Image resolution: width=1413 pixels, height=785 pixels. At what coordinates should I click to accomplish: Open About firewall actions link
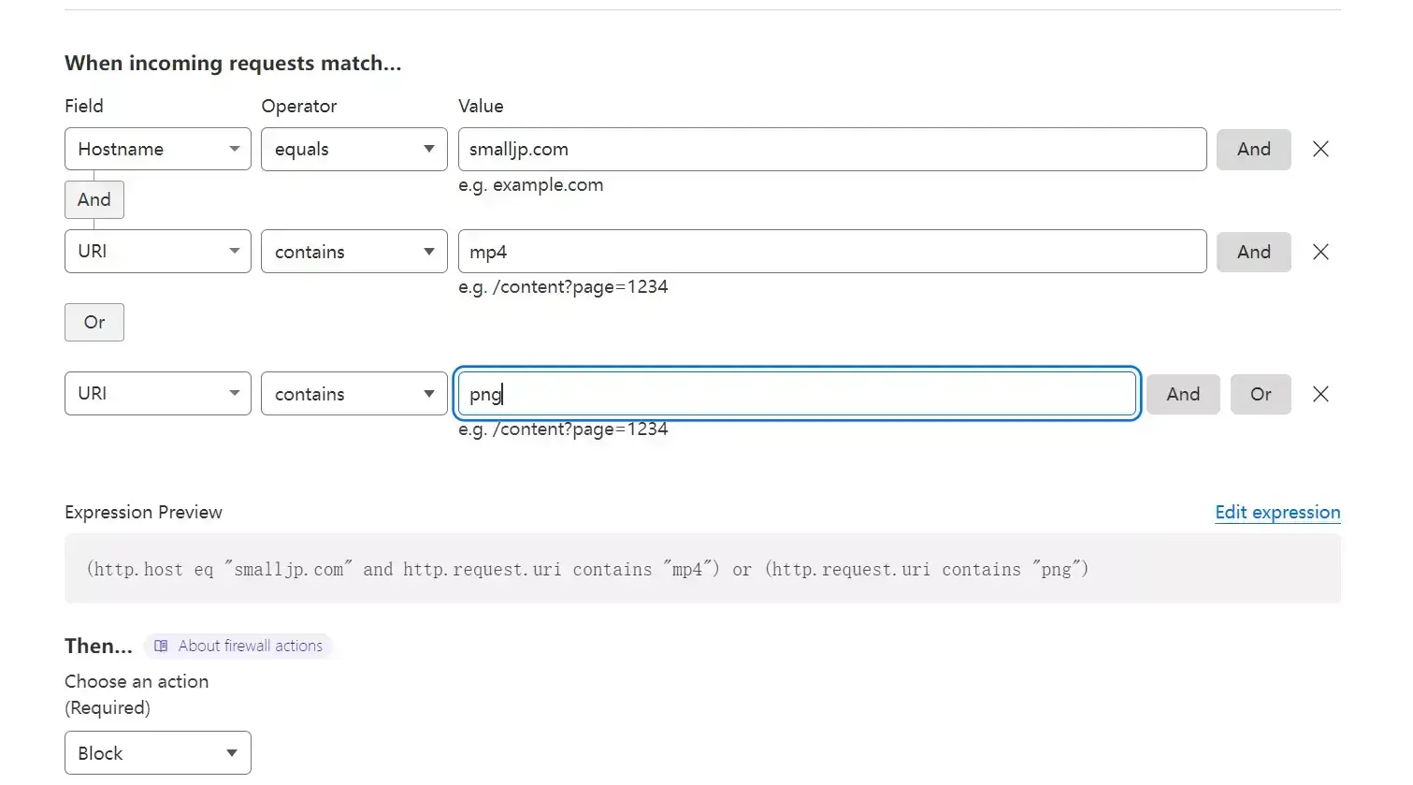(x=250, y=646)
